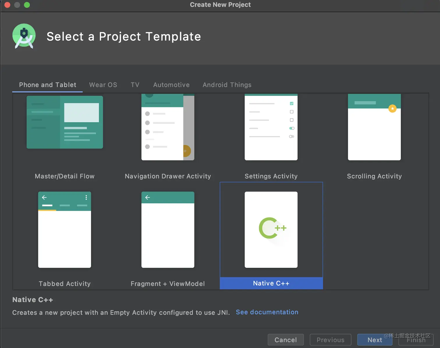The height and width of the screenshot is (348, 440).
Task: Pick the Settings Activity template
Action: 271,127
